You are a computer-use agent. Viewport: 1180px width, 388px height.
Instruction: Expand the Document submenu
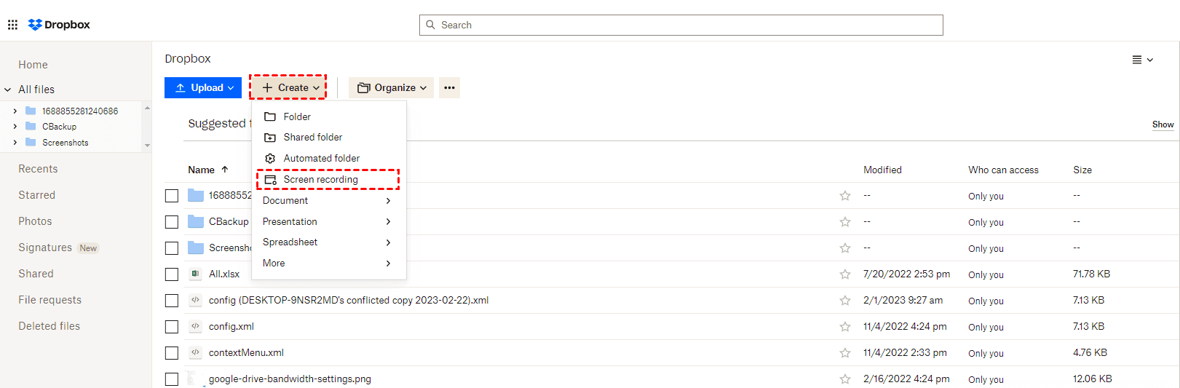click(x=328, y=201)
